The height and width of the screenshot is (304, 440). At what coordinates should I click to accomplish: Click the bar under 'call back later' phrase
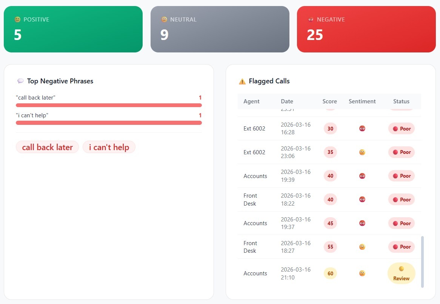(109, 105)
